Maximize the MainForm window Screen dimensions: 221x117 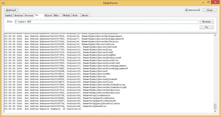pyautogui.click(x=208, y=2)
